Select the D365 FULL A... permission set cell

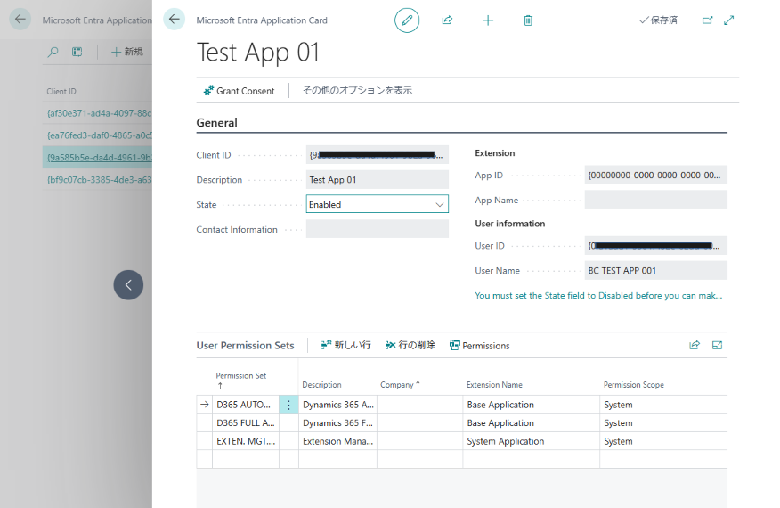[245, 422]
